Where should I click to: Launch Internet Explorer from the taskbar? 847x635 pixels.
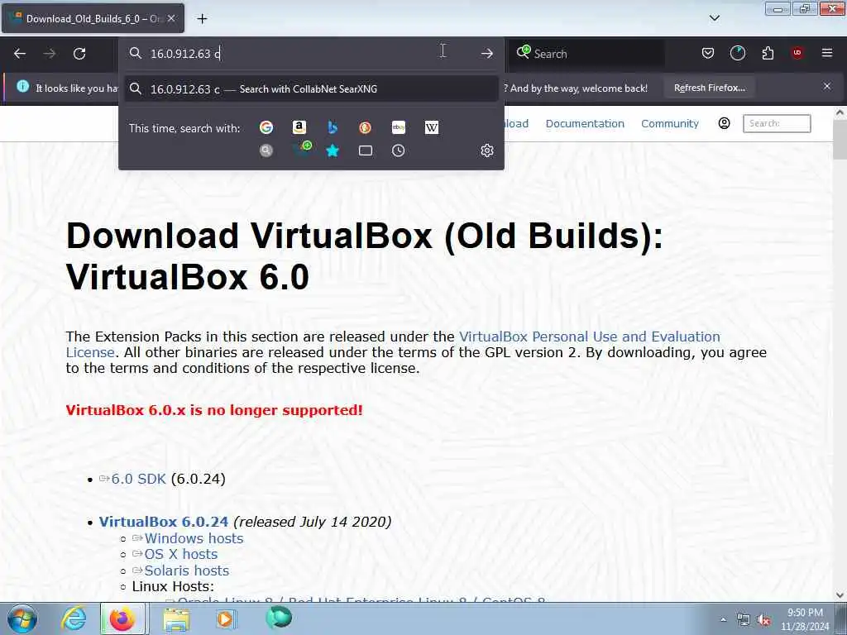coord(74,618)
